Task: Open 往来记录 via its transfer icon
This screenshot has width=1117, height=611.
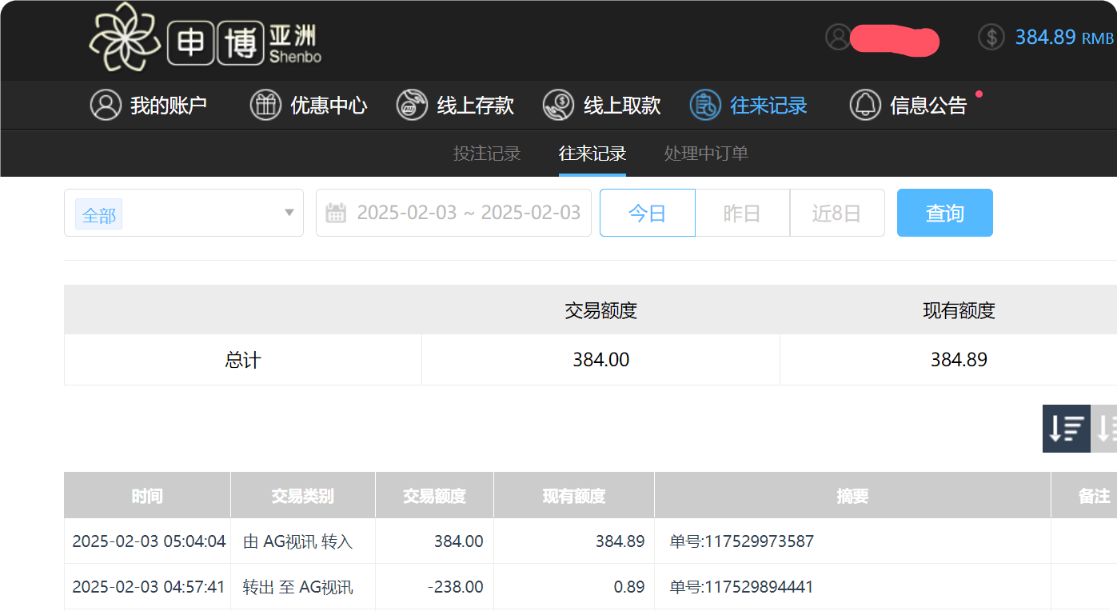Action: (704, 105)
